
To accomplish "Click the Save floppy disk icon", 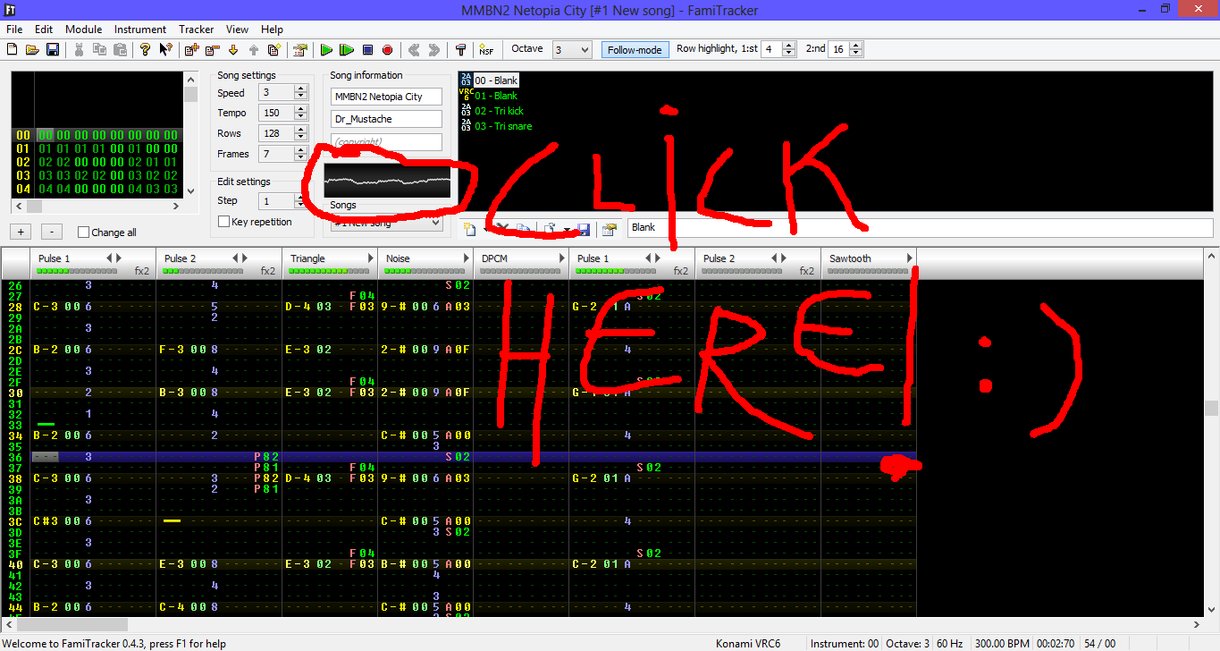I will pyautogui.click(x=53, y=50).
